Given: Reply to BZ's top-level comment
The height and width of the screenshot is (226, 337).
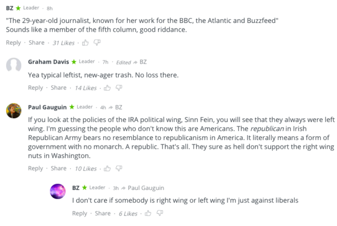Looking at the screenshot, I should (x=14, y=42).
